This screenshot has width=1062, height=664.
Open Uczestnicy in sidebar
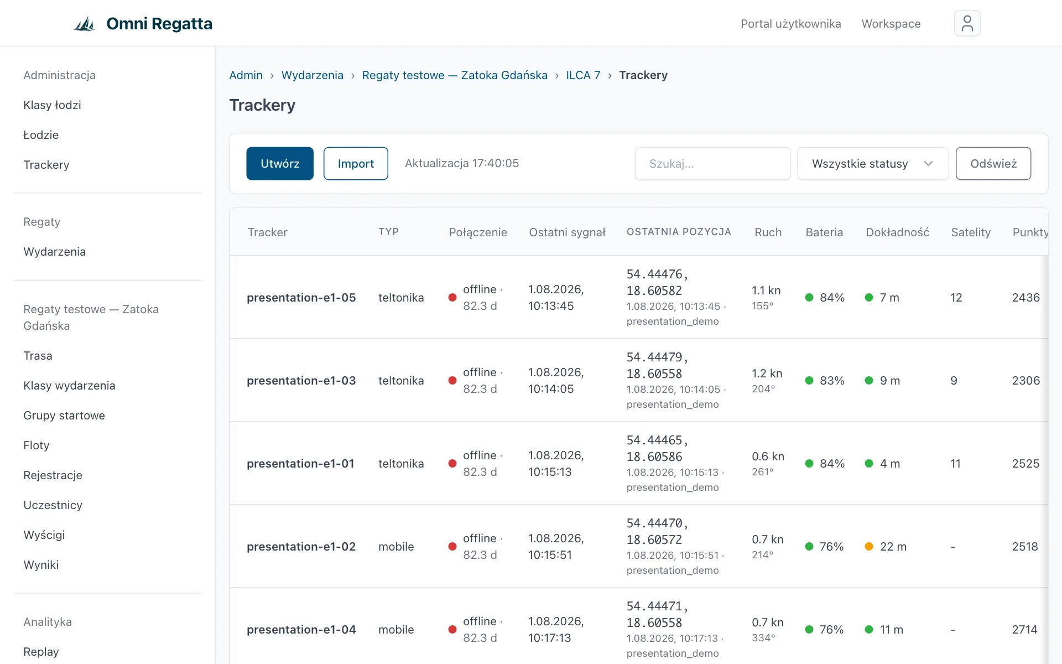click(x=53, y=505)
